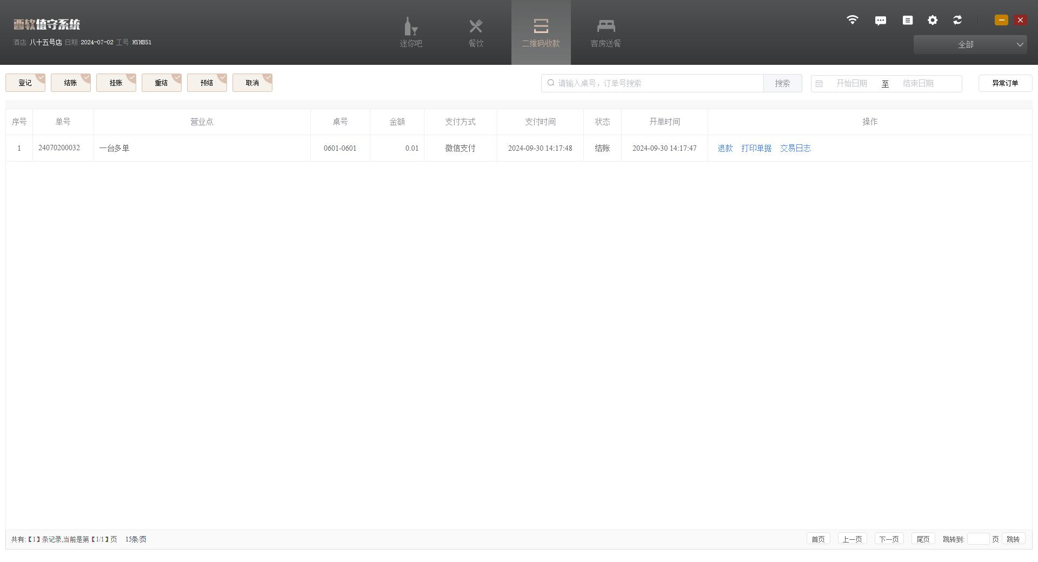Click the 异常订单 button
Image resolution: width=1038 pixels, height=562 pixels.
click(x=1005, y=83)
